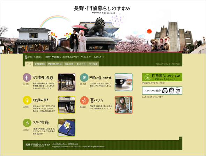Screen dimensions: 206x156
Task: Switch to the スタッフ会議 tab
Action: (93, 64)
